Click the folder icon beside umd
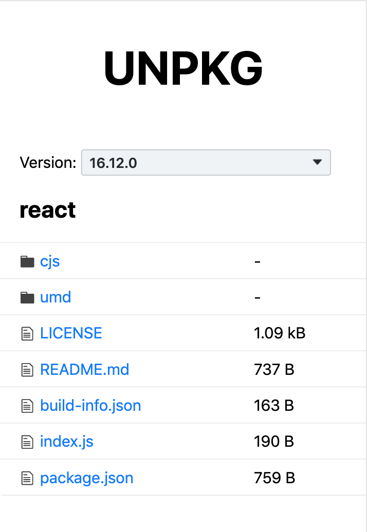Image resolution: width=367 pixels, height=532 pixels. 27,297
